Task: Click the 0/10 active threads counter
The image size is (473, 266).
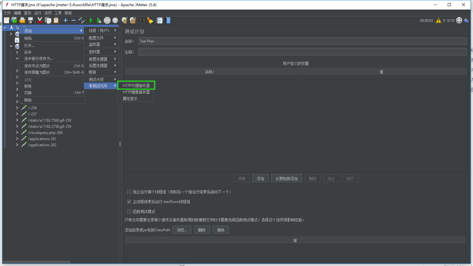Action: pyautogui.click(x=451, y=21)
